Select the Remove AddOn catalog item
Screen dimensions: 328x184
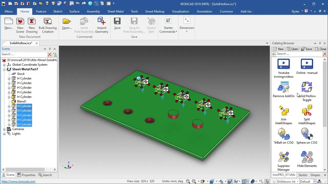click(284, 89)
